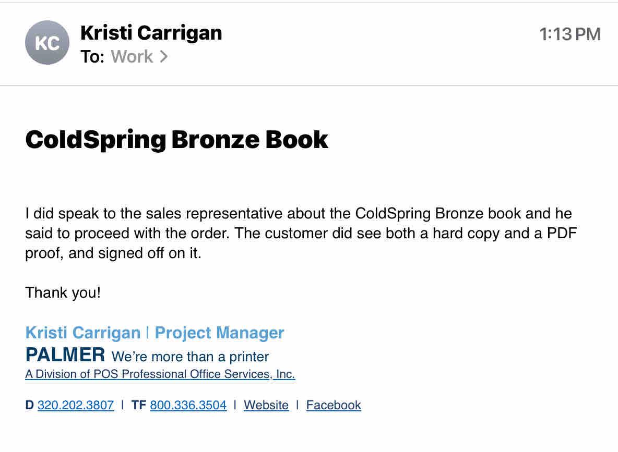
Task: Open sender name Kristi Carrigan in header
Action: [x=151, y=33]
